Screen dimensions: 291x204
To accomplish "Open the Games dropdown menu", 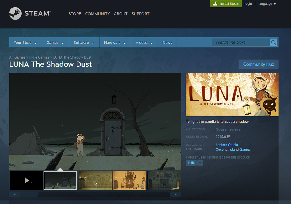I will coord(55,43).
